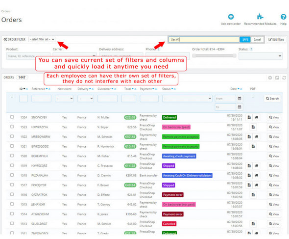This screenshot has width=289, height=239.
Task: Select checkbox for order 1518
Action: point(12,175)
